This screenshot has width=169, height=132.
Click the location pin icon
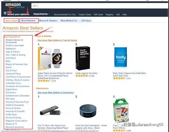[5, 13]
